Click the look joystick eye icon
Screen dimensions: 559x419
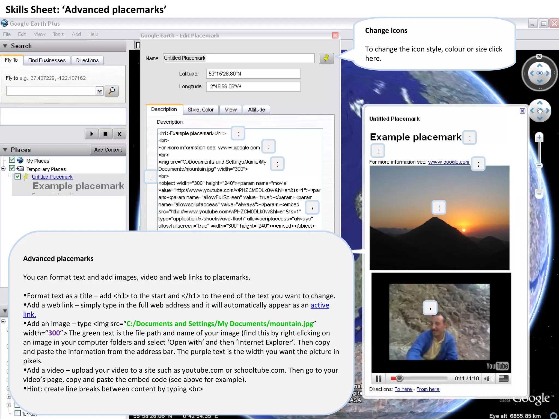tap(540, 73)
